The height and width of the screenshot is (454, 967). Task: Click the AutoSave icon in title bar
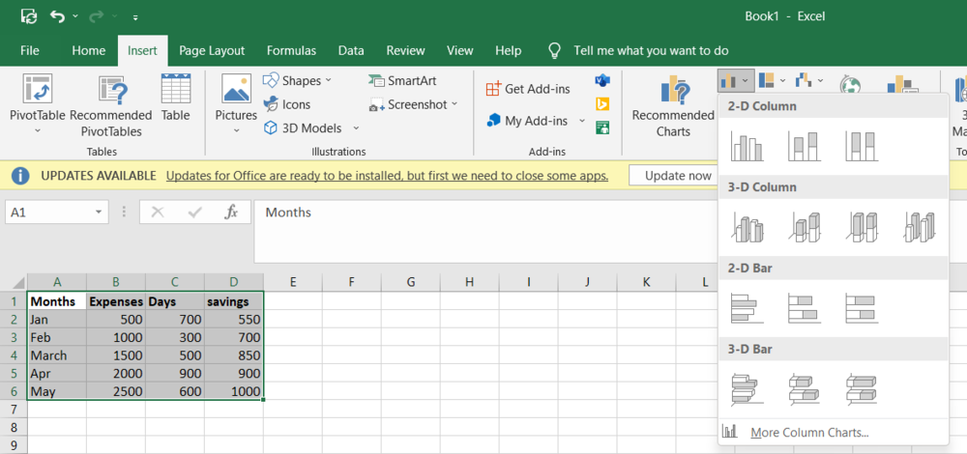click(x=29, y=16)
